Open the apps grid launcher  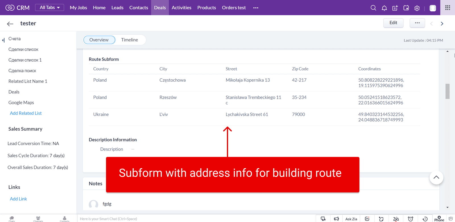[448, 8]
